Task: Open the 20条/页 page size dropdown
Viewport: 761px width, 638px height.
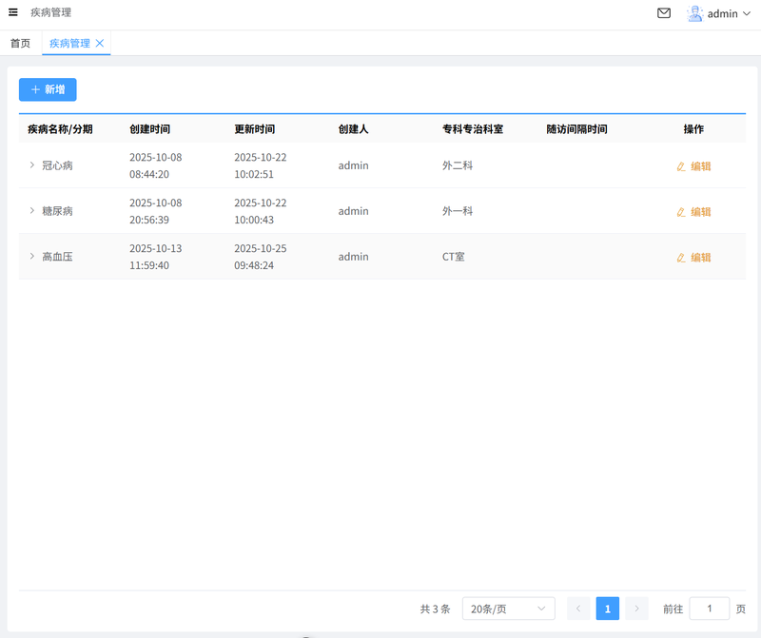Action: [x=508, y=609]
